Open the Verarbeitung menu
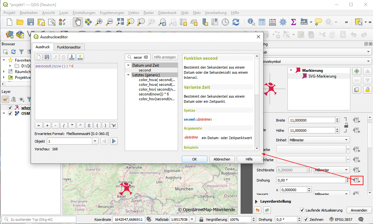 (215, 13)
